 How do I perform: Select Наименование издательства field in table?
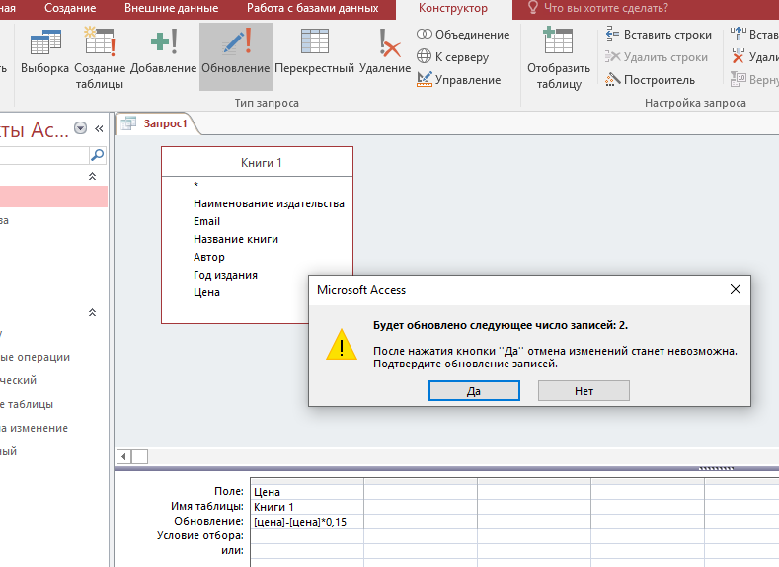[x=269, y=203]
